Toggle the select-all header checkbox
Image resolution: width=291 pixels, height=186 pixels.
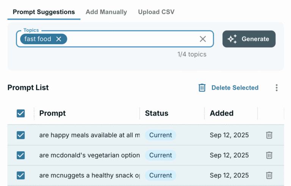(x=21, y=113)
